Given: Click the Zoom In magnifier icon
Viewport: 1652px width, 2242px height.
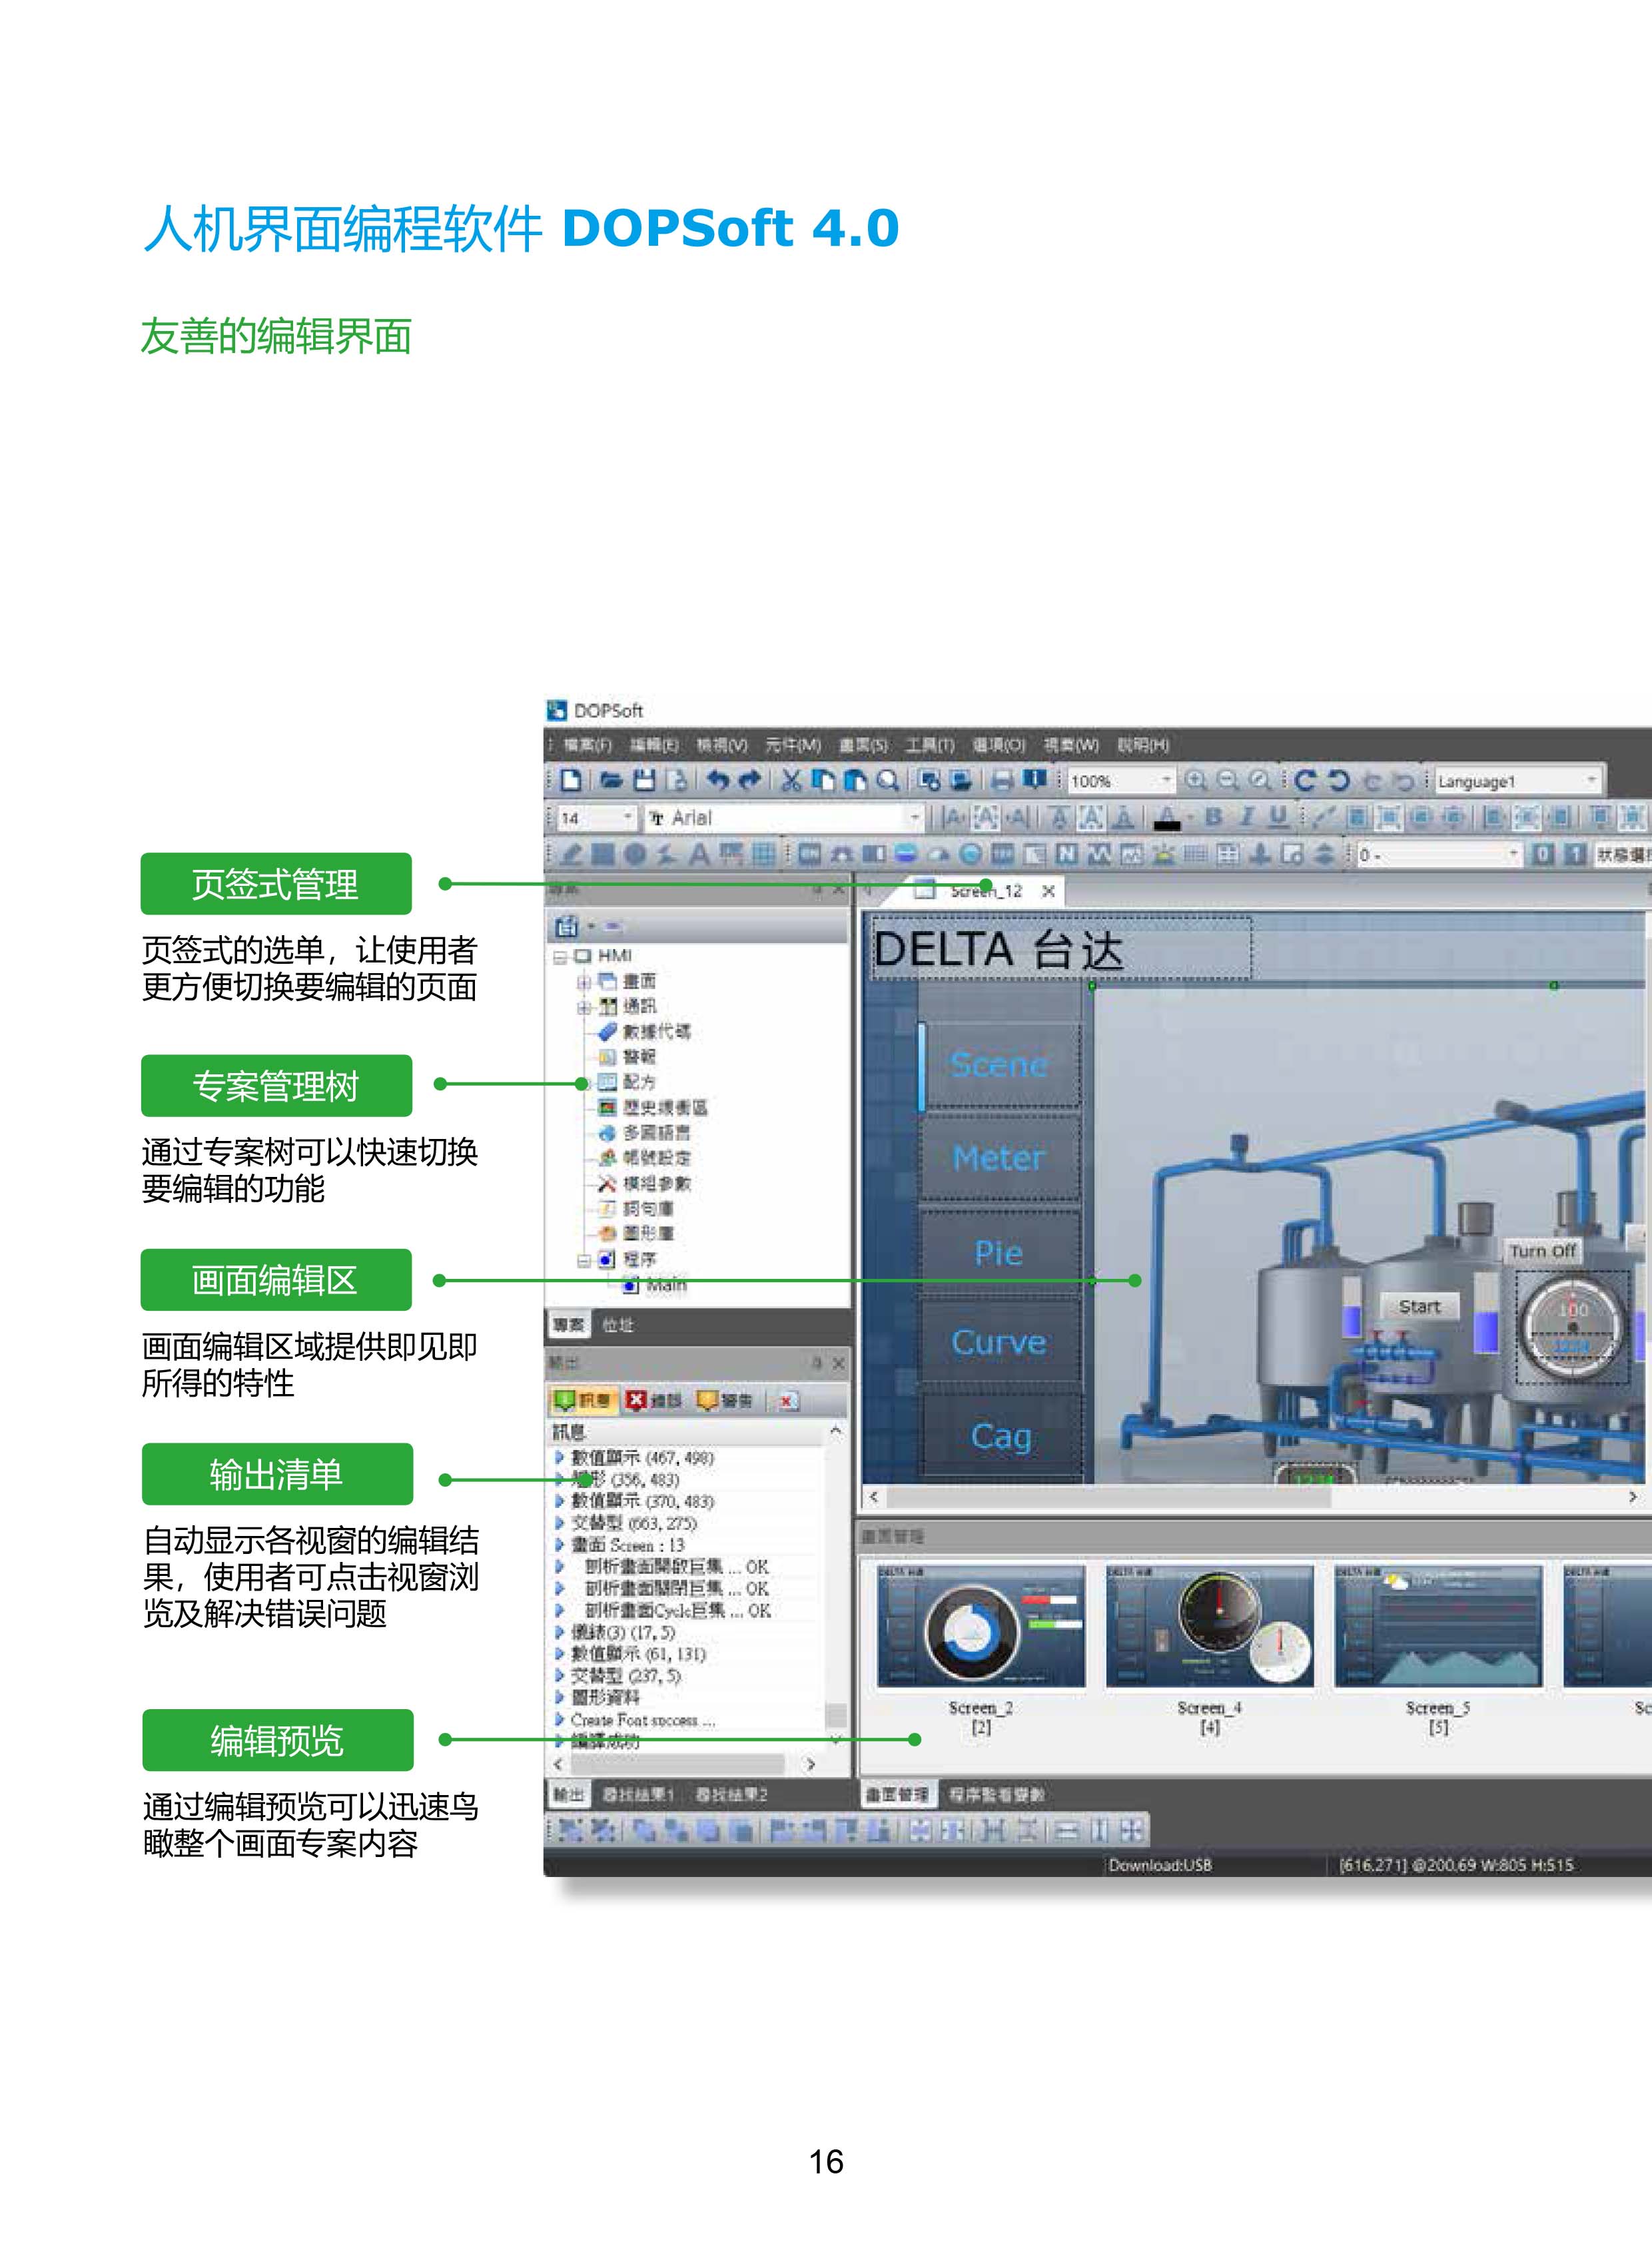Looking at the screenshot, I should point(1195,780).
